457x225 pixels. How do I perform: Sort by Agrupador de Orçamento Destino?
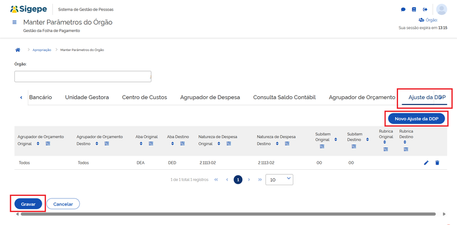click(97, 144)
